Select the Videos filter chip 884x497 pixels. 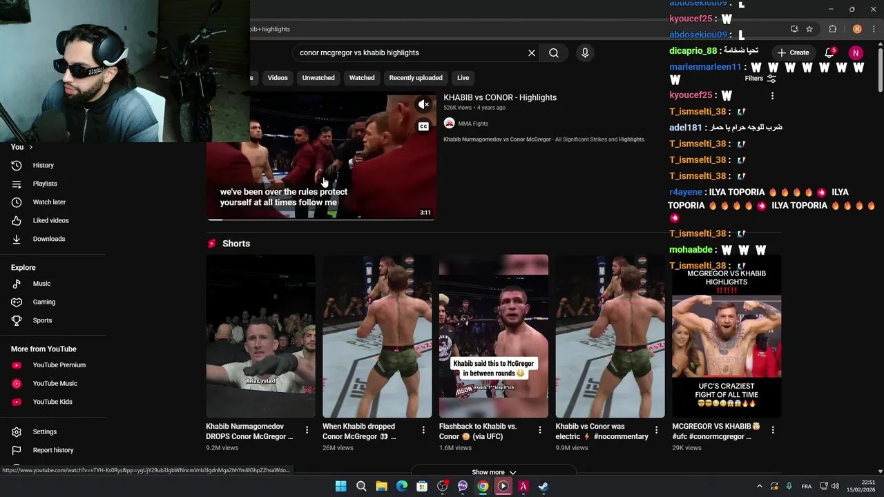(278, 78)
